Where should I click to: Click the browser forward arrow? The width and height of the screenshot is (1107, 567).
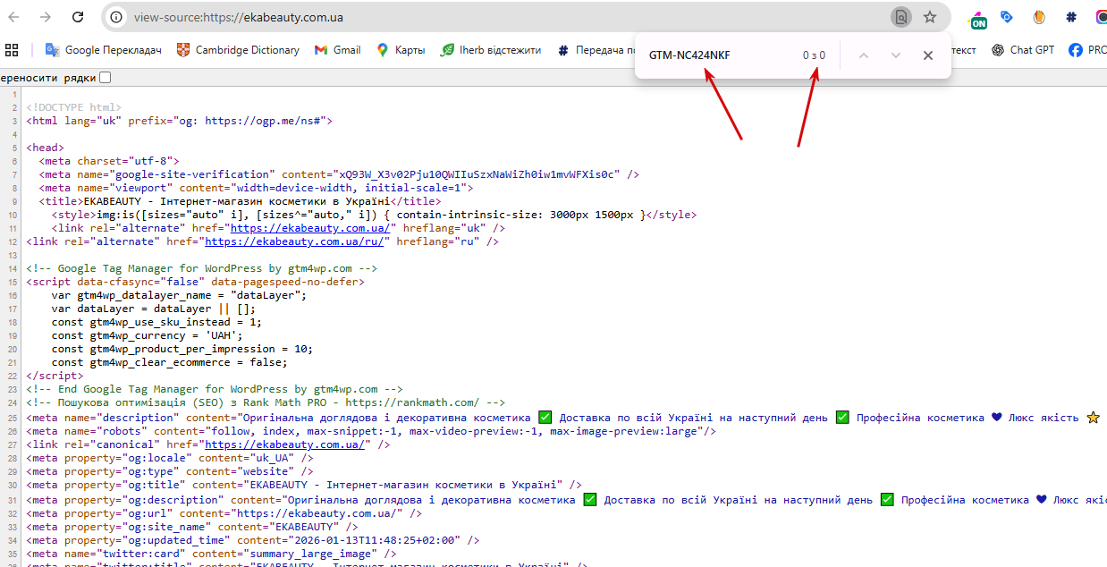tap(46, 17)
